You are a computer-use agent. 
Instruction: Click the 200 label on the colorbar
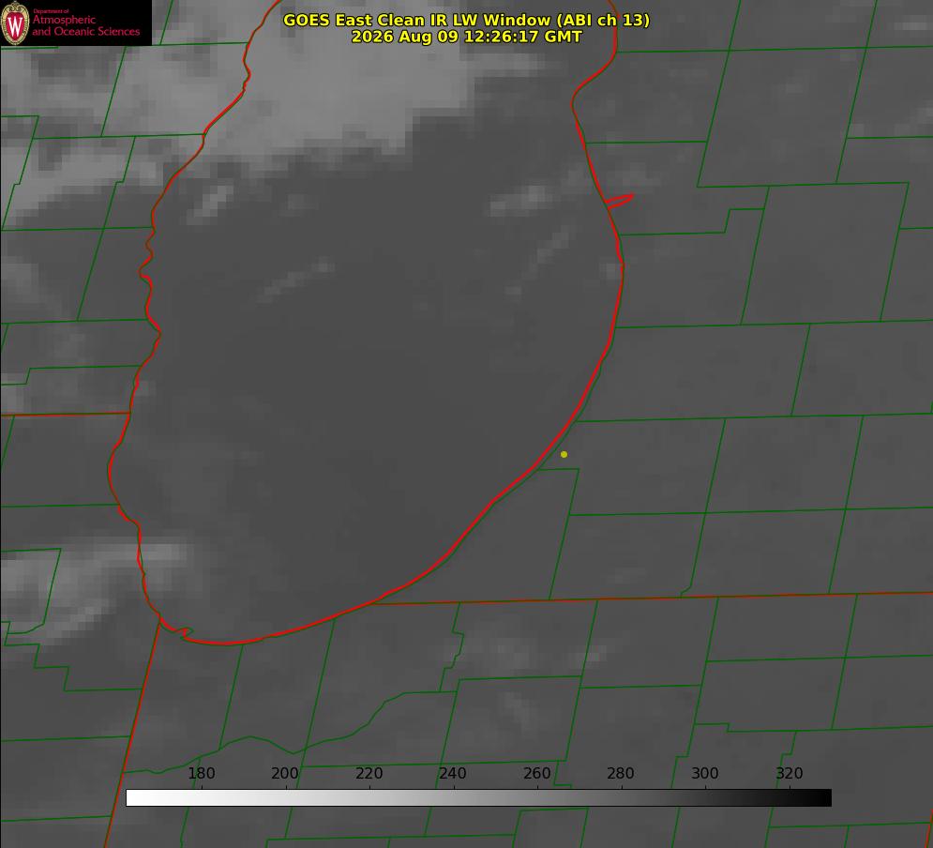pos(285,773)
